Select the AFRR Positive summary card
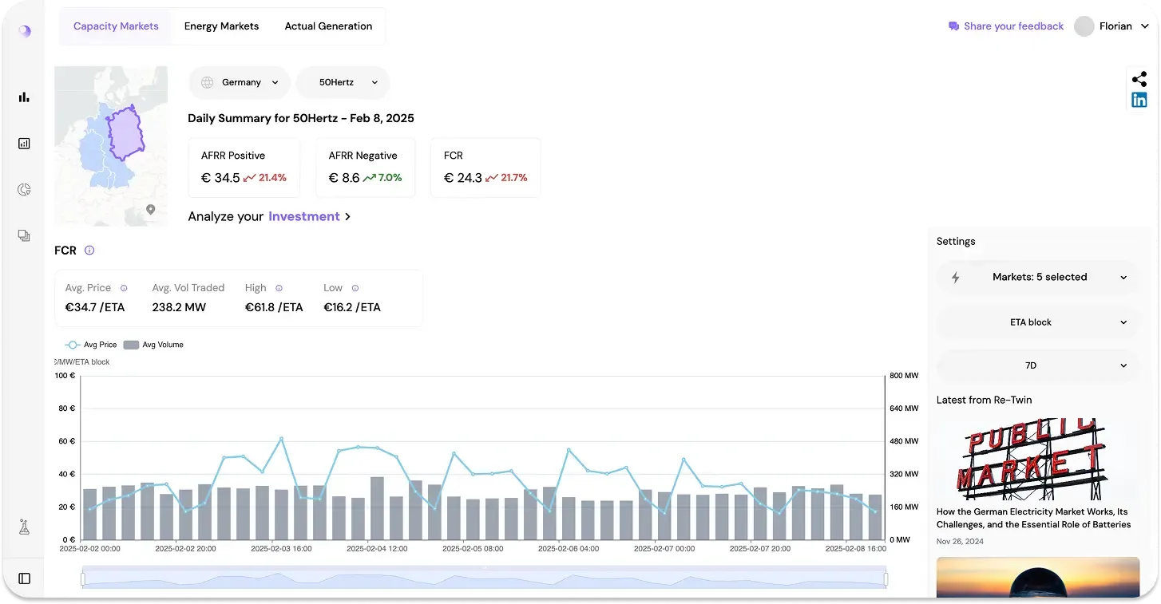 click(x=244, y=168)
